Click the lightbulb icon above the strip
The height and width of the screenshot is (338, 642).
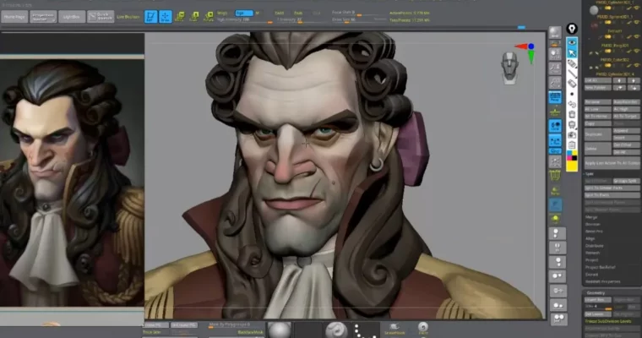point(572,28)
